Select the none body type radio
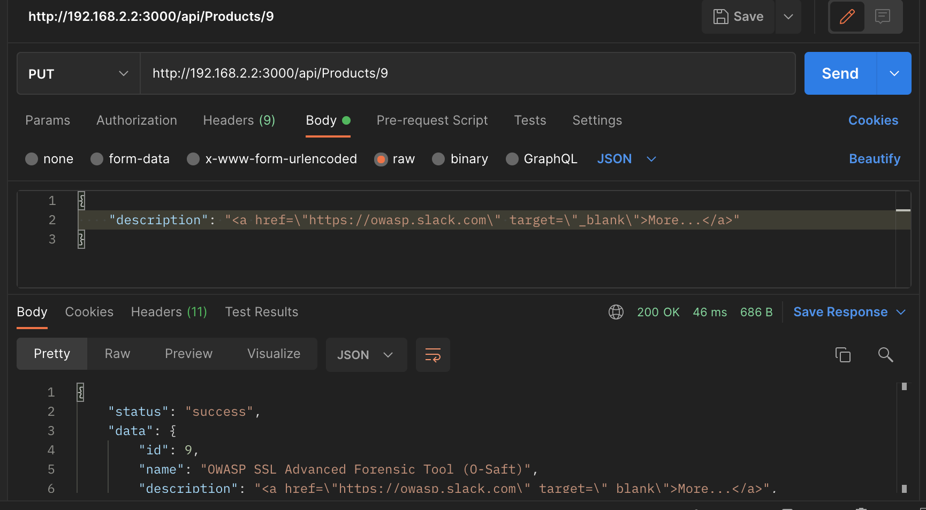Viewport: 926px width, 510px height. (x=32, y=159)
